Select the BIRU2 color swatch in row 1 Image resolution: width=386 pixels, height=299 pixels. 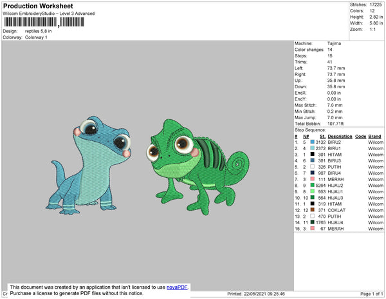(313, 142)
